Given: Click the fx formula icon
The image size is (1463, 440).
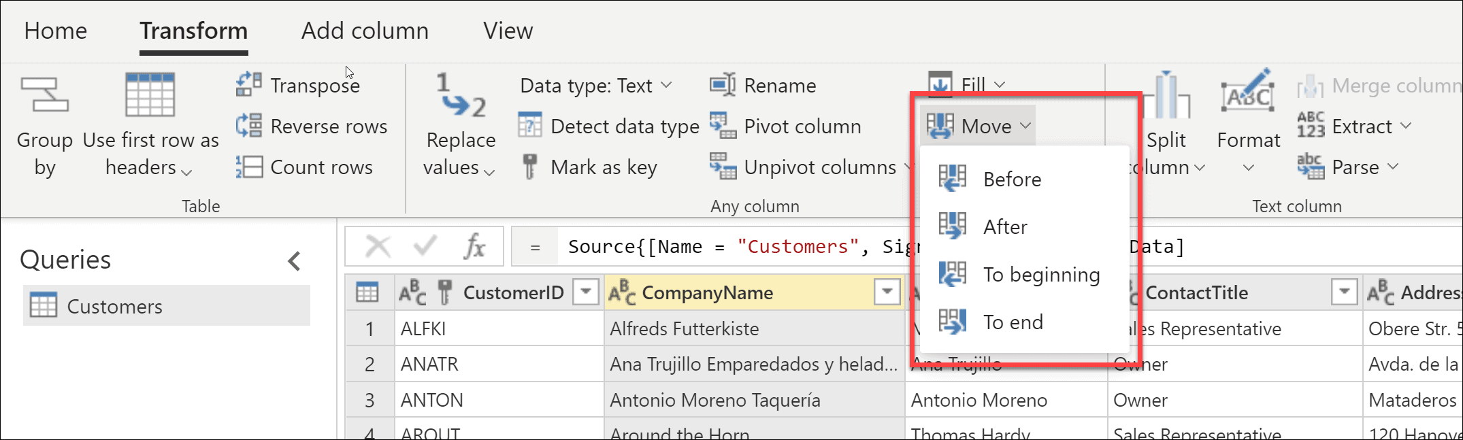Looking at the screenshot, I should pos(474,246).
